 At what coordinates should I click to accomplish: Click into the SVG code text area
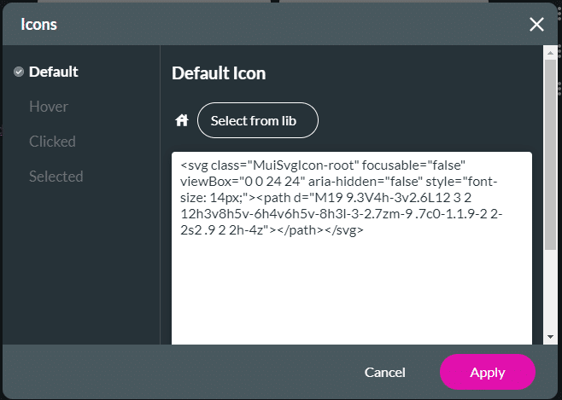coord(352,248)
